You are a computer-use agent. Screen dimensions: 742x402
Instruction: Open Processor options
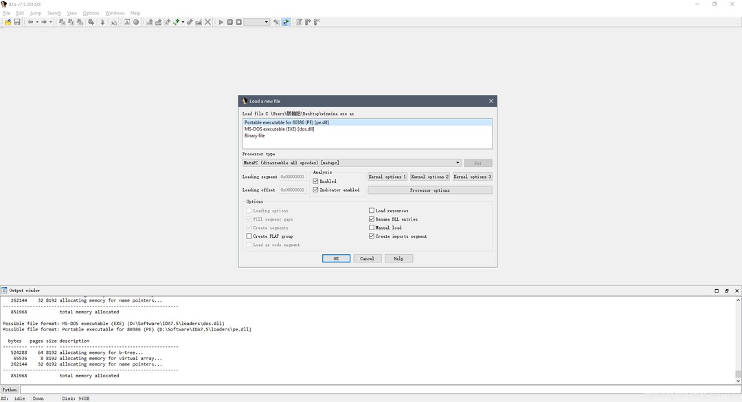429,190
